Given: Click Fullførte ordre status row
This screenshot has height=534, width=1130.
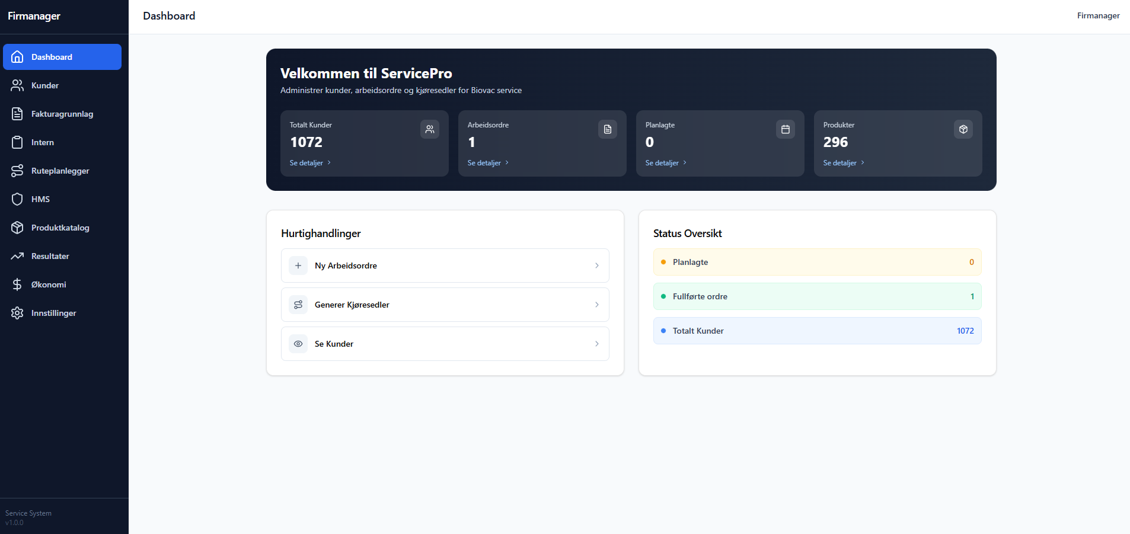Looking at the screenshot, I should 818,296.
